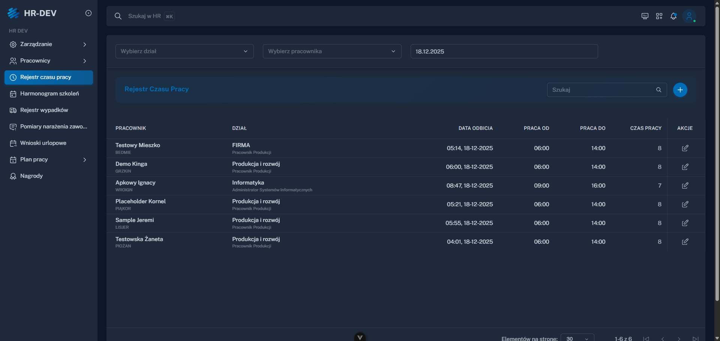Expand the Pracownicy section chevron

tap(84, 61)
